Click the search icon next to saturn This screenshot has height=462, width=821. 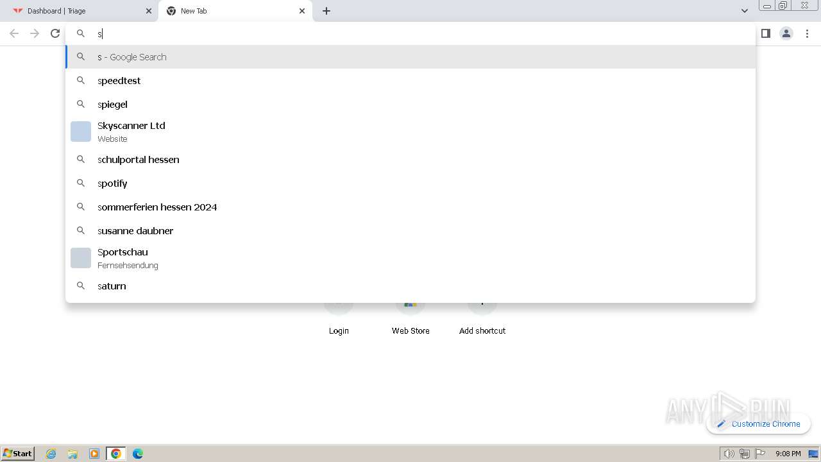click(x=81, y=286)
